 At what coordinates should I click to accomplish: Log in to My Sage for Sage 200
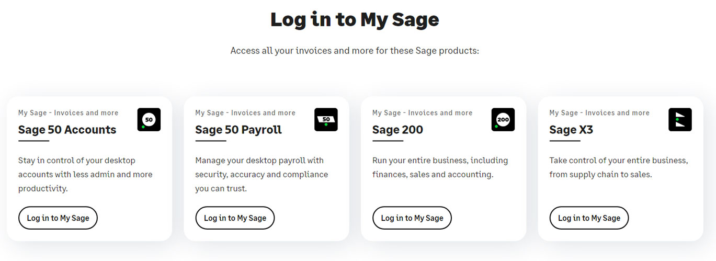412,218
